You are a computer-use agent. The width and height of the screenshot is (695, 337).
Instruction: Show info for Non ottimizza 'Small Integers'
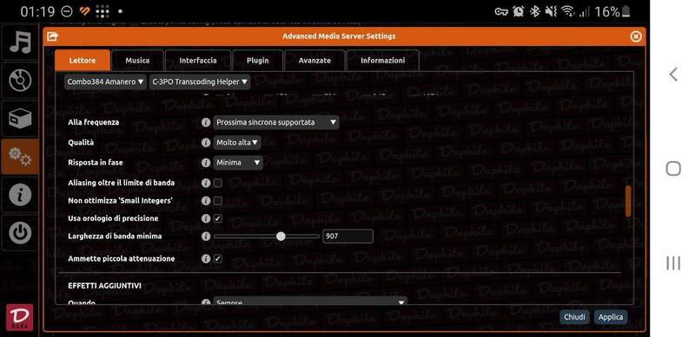click(x=206, y=201)
